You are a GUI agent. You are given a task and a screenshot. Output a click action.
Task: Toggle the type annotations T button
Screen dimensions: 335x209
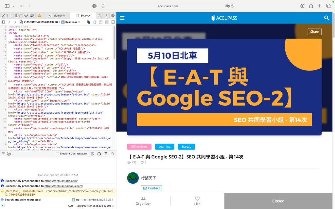pos(101,22)
